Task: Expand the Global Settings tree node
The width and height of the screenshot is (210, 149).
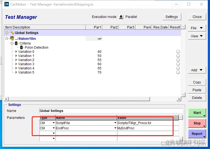Action: 7,33
